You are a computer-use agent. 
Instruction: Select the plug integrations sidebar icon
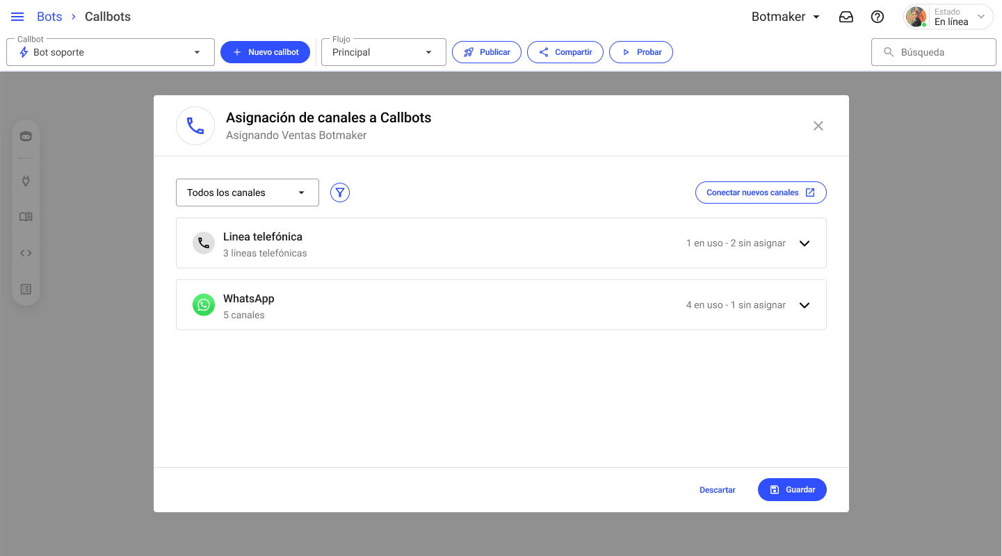(26, 181)
